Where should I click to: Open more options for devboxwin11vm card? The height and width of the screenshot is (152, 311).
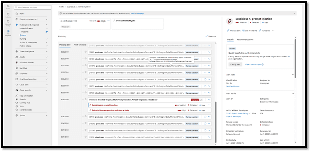108,20
